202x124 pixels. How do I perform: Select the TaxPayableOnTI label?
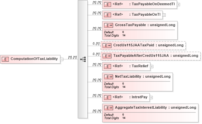pos(146,14)
